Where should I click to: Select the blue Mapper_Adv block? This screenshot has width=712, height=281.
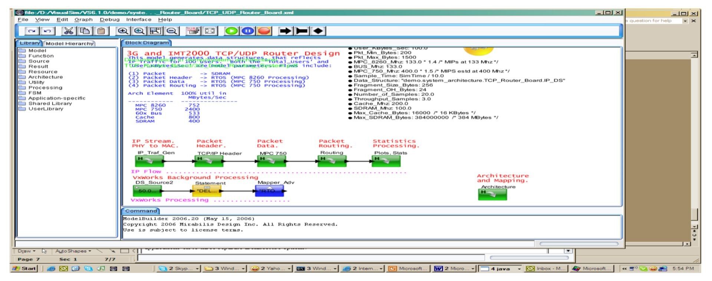(270, 191)
